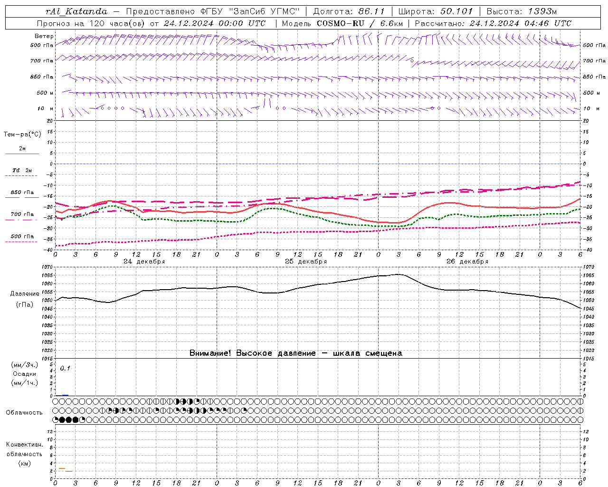The width and height of the screenshot is (608, 487).
Task: Click the (км) convective cloud unit label
Action: pyautogui.click(x=25, y=463)
